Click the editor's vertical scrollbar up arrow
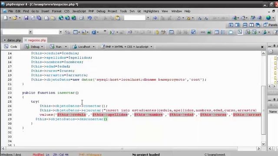Screen dimensions: 278x156 [263, 53]
